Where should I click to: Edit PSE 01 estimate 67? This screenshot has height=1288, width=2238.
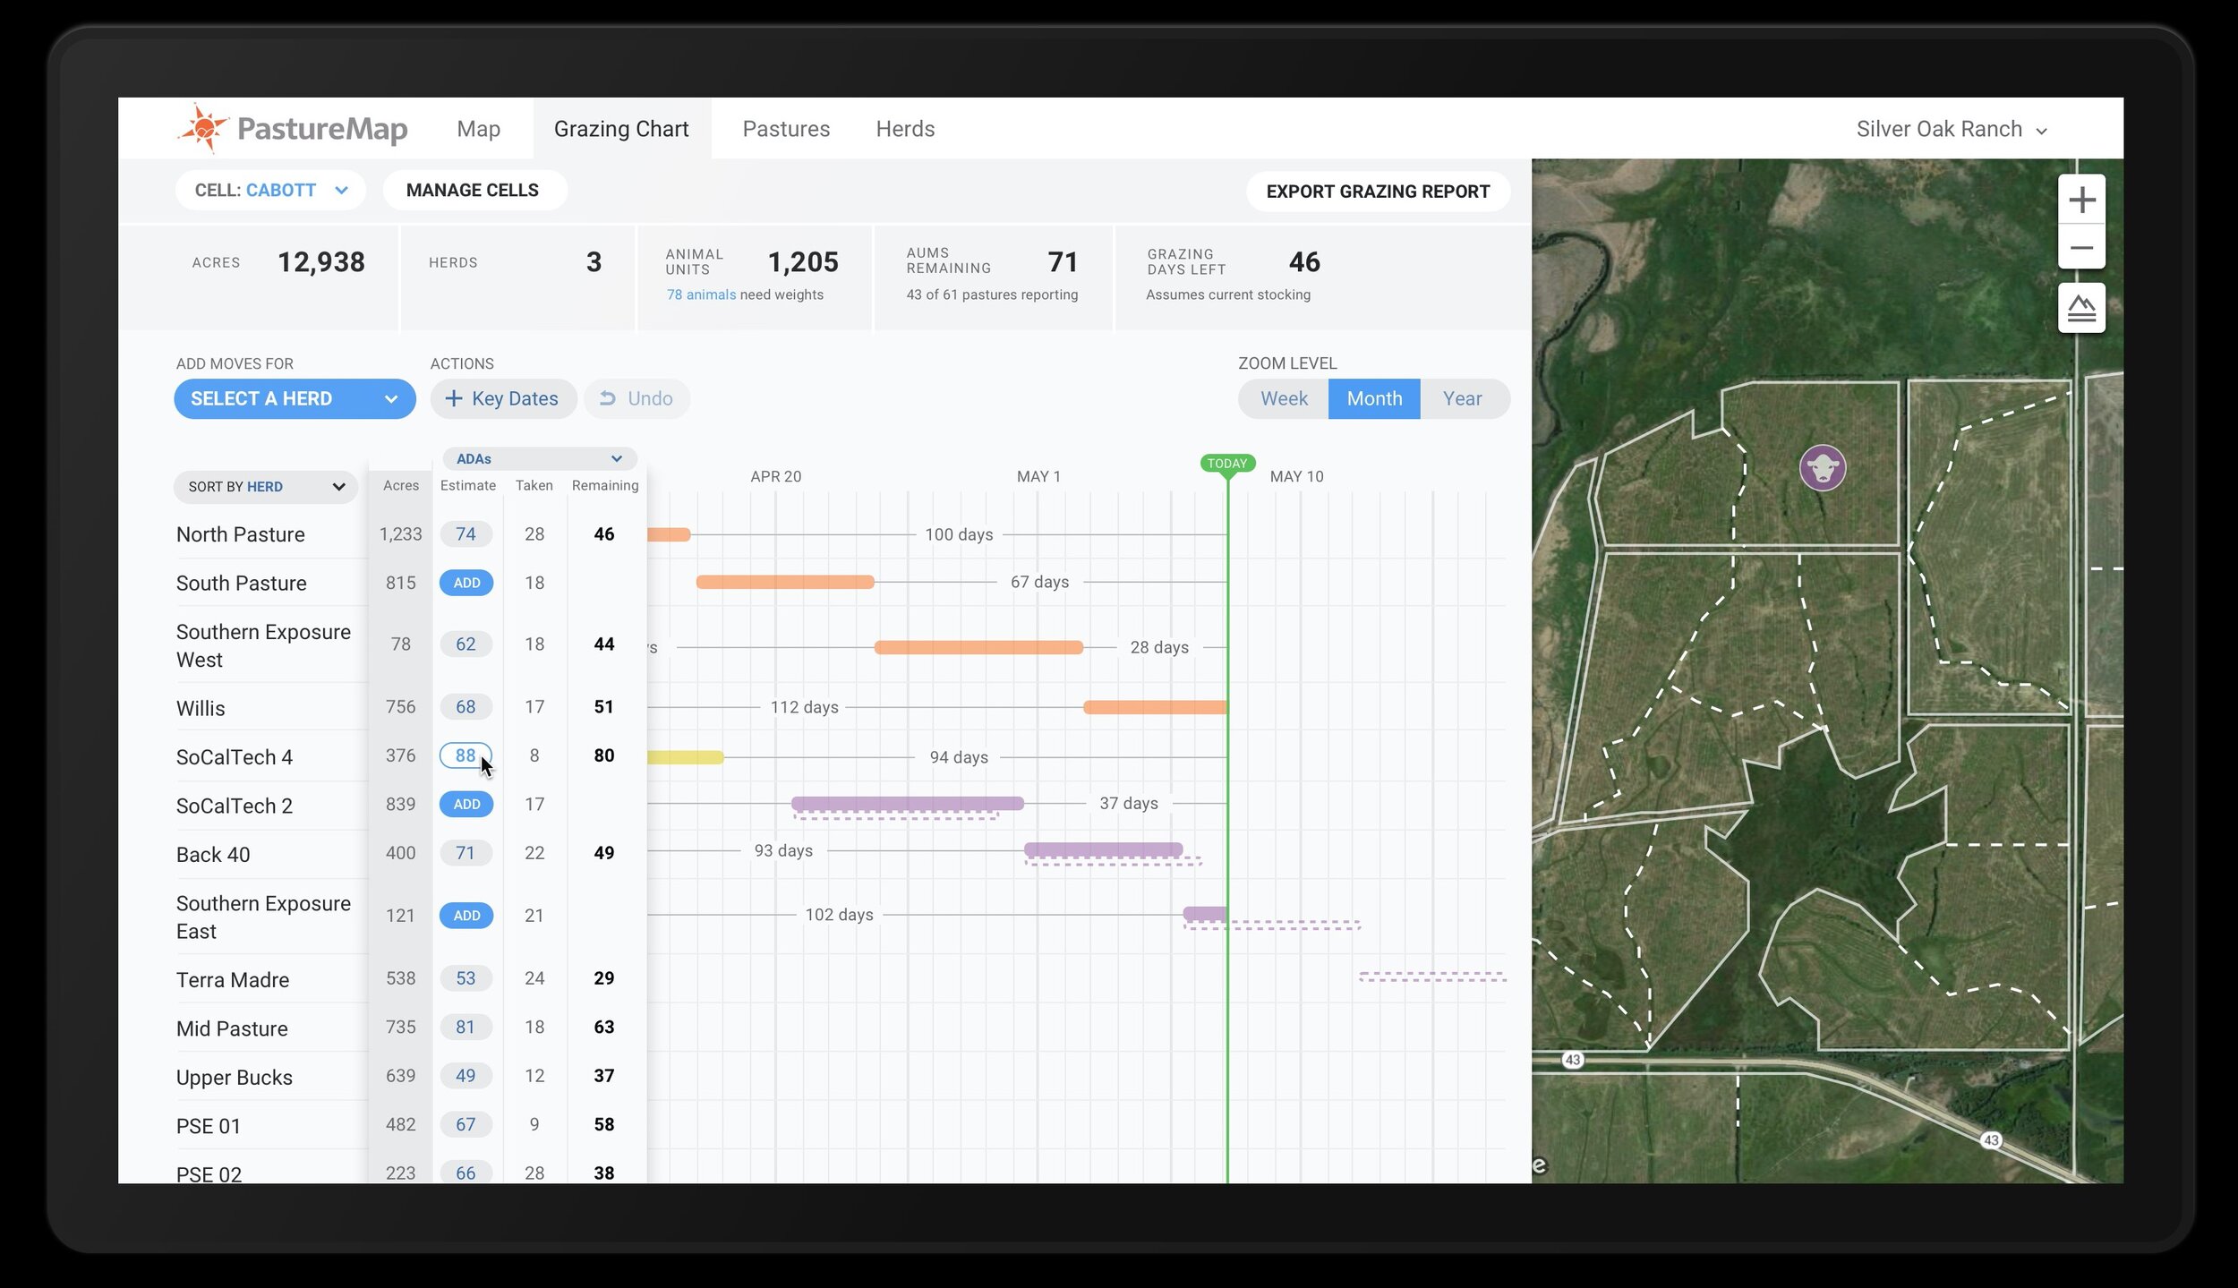pos(466,1124)
